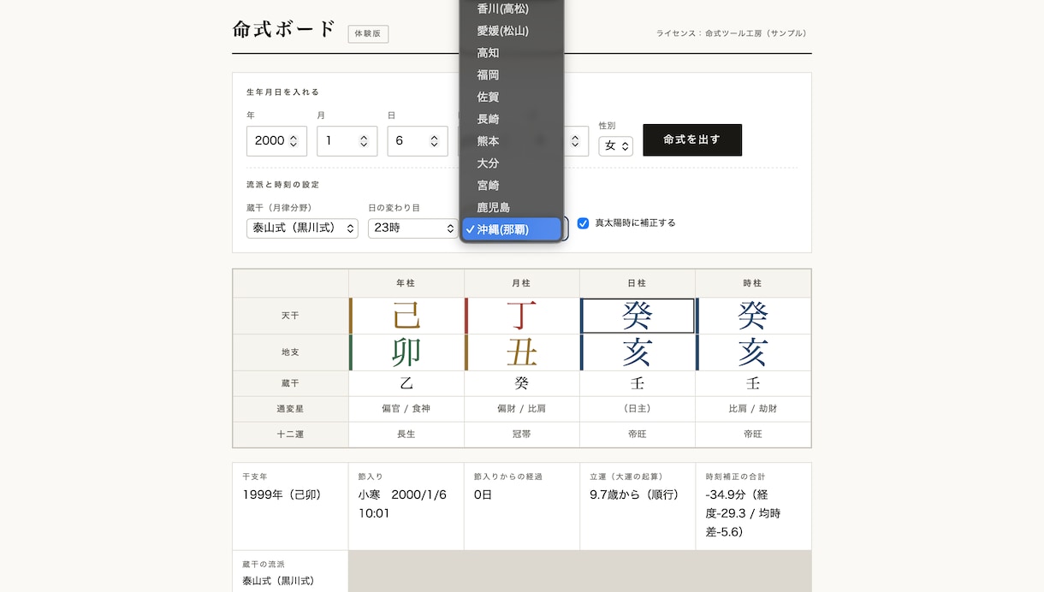Viewport: 1044px width, 592px height.
Task: Click the 日柱 column header
Action: pyautogui.click(x=638, y=283)
